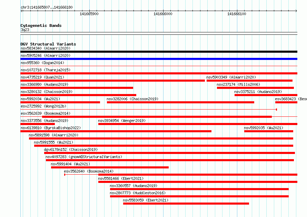Click the nsv4735219 (Quan2021) label
Image resolution: width=307 pixels, height=217 pixels.
[x=42, y=77]
